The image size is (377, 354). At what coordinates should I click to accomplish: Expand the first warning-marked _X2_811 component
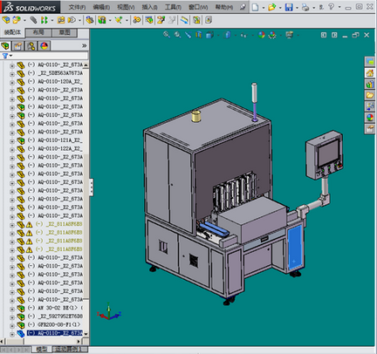[12, 225]
